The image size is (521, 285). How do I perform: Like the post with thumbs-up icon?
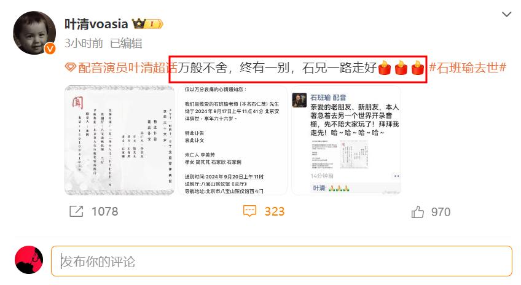[x=418, y=211]
